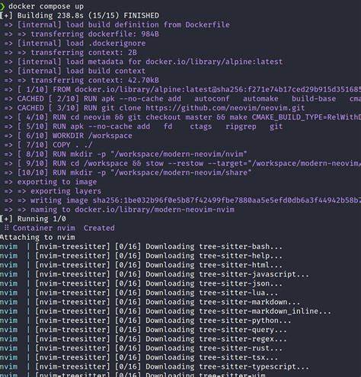Viewport: 361px width, 377px height.
Task: Select 'transferring context: 42.70kB' text
Action: pyautogui.click(x=94, y=80)
